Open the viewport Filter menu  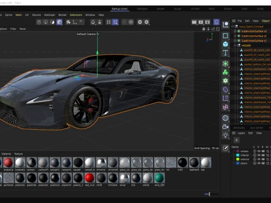(x=13, y=29)
